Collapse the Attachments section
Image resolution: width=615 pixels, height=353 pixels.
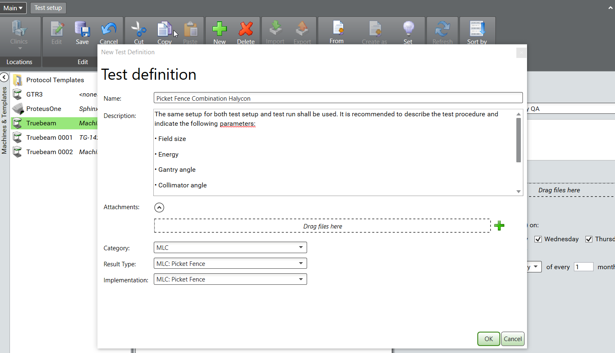(159, 208)
